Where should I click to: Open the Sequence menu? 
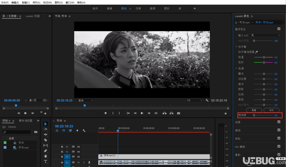pyautogui.click(x=36, y=3)
